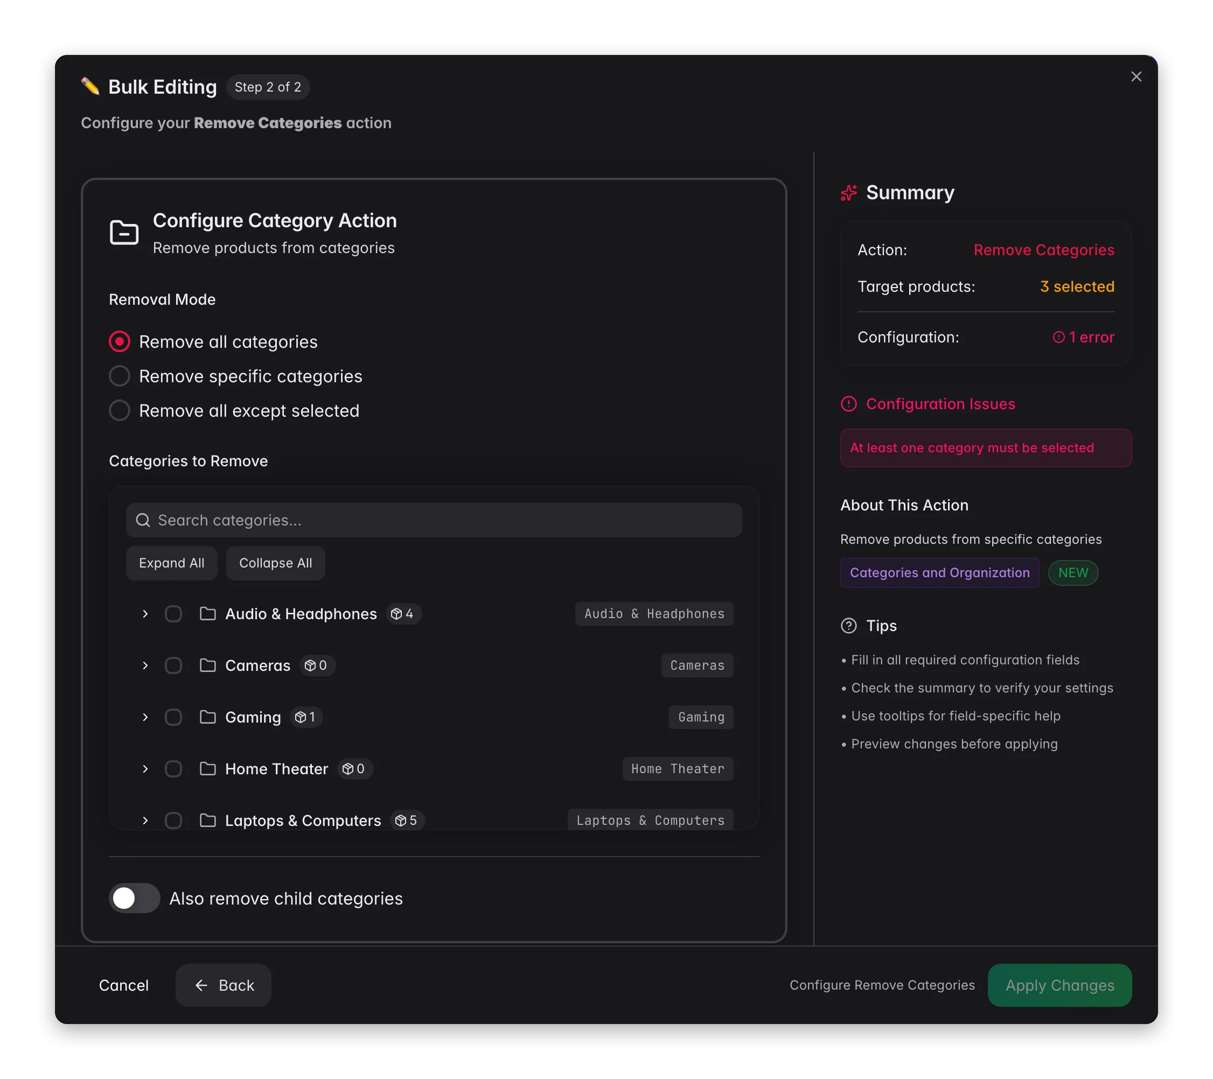Click the Cameras path tag on right
This screenshot has width=1213, height=1079.
[698, 665]
